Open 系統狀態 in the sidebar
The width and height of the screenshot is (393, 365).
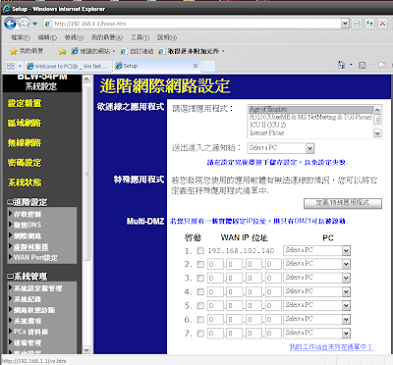(25, 182)
